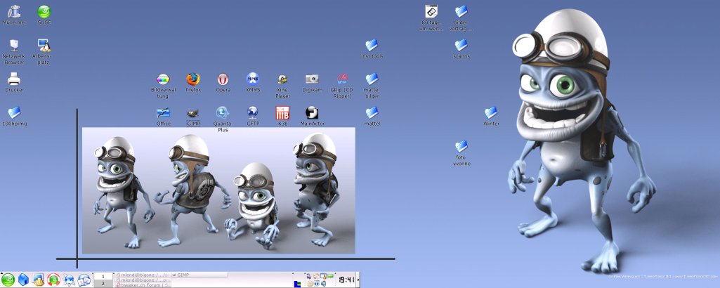
Task: Open the SUSE start menu in taskbar
Action: click(x=8, y=280)
